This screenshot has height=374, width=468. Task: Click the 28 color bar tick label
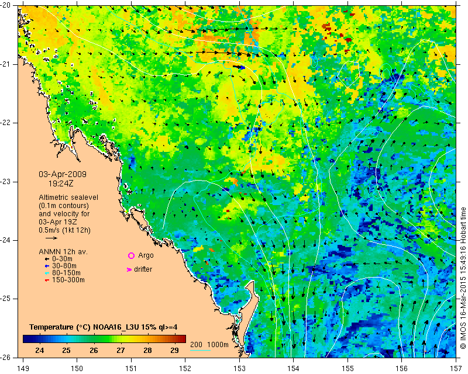tap(147, 350)
